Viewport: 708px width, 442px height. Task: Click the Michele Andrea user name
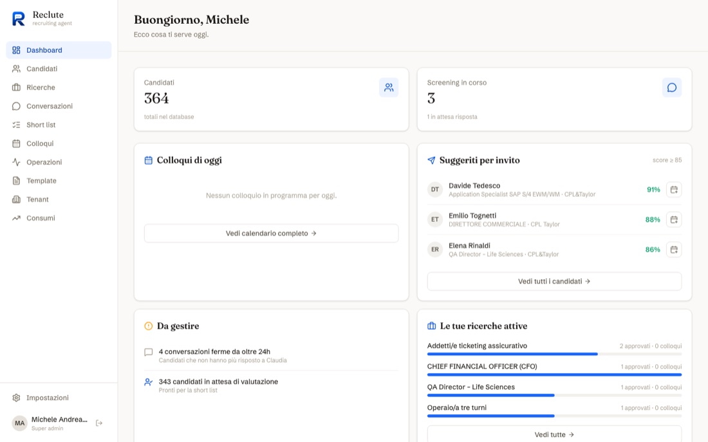pyautogui.click(x=59, y=419)
